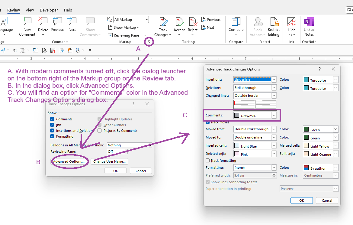The width and height of the screenshot is (353, 225).
Task: Toggle the Track moves checkbox
Action: (207, 122)
